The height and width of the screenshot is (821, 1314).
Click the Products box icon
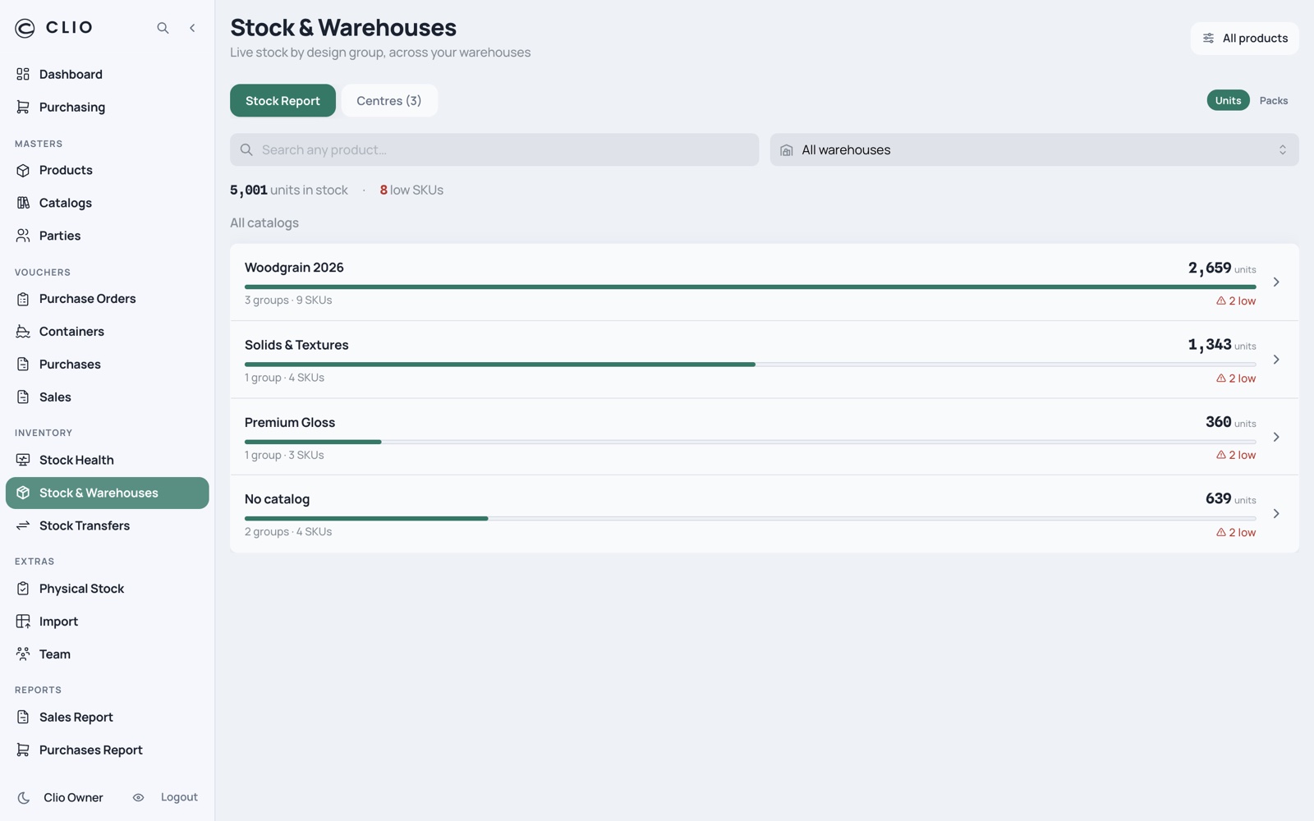point(23,170)
